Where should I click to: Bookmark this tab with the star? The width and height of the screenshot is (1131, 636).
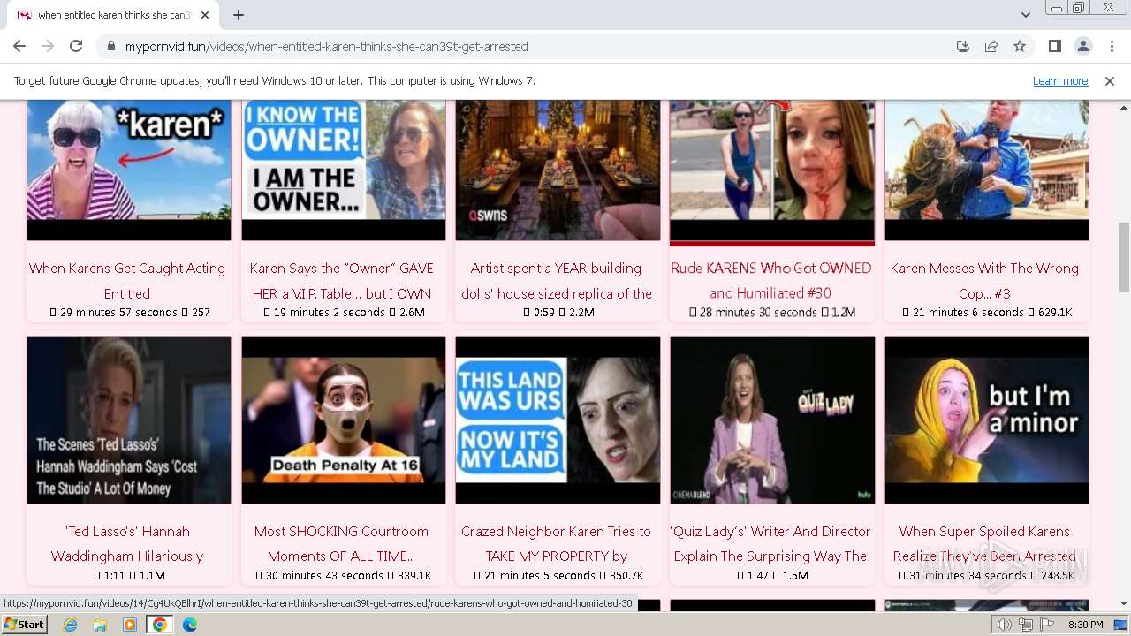[1020, 46]
